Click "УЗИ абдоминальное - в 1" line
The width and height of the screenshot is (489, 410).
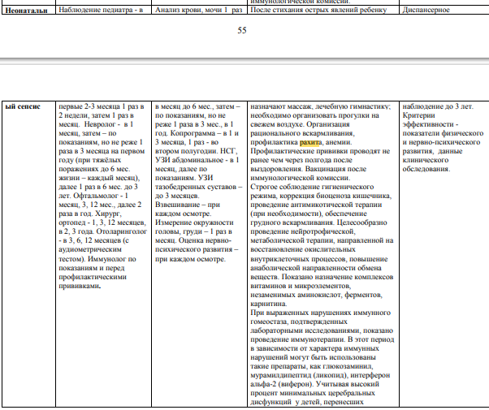pyautogui.click(x=197, y=160)
